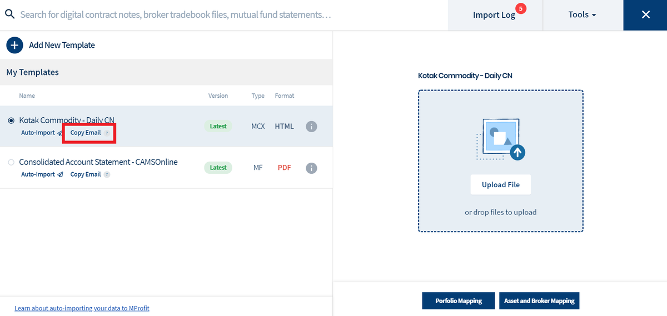Expand the Tools dropdown

click(583, 15)
